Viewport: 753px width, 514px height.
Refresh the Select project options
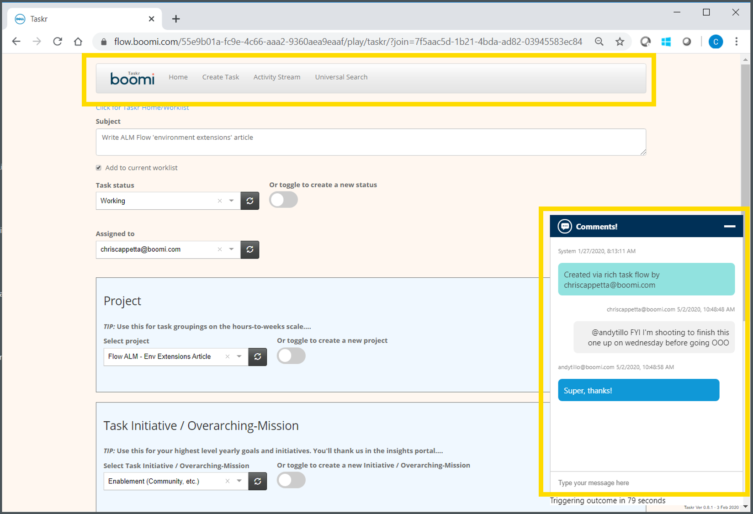coord(257,357)
